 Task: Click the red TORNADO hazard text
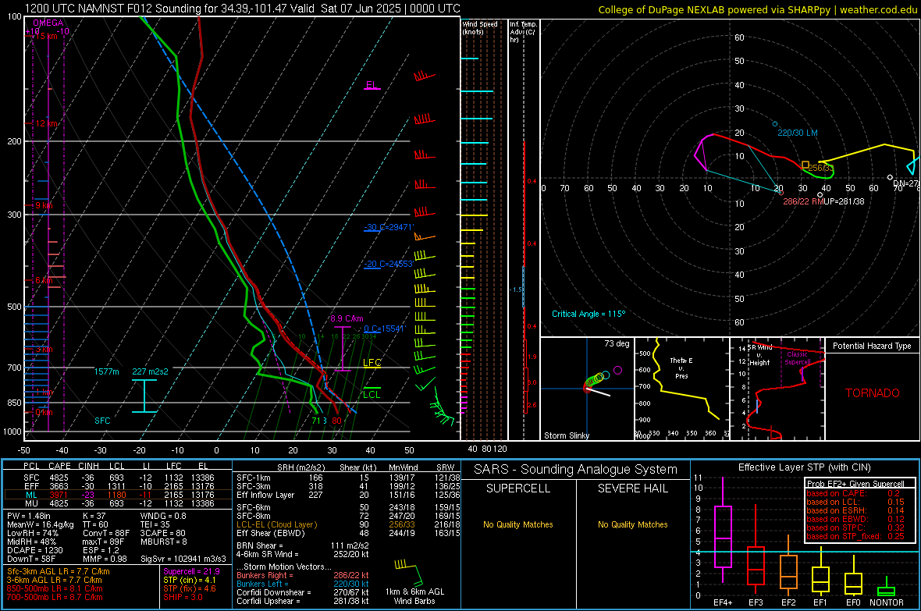pos(873,393)
